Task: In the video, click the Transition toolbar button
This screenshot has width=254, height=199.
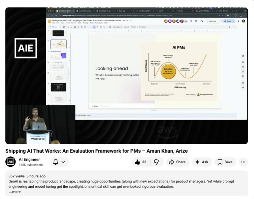Action: pos(142,27)
